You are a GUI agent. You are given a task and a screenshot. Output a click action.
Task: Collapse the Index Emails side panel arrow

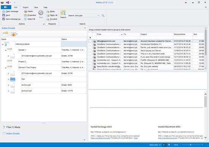pyautogui.click(x=85, y=28)
